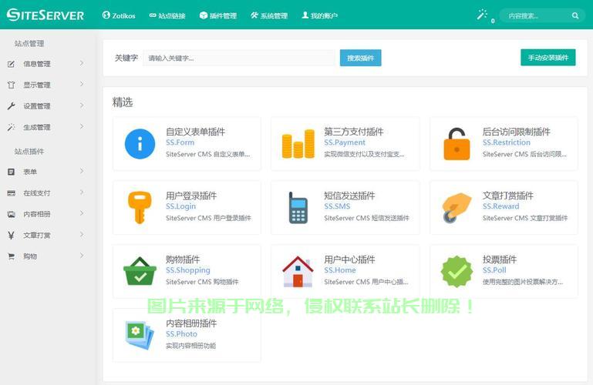Expand the 生成管理 chevron
The height and width of the screenshot is (385, 593).
coord(82,126)
